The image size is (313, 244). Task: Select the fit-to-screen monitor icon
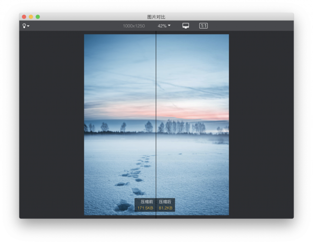click(x=186, y=26)
